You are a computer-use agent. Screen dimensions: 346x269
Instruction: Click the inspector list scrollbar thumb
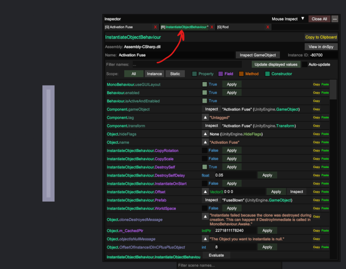tap(333, 90)
